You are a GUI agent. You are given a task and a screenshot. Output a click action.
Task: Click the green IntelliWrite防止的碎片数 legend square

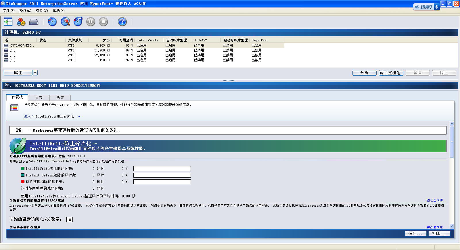[x=23, y=168]
